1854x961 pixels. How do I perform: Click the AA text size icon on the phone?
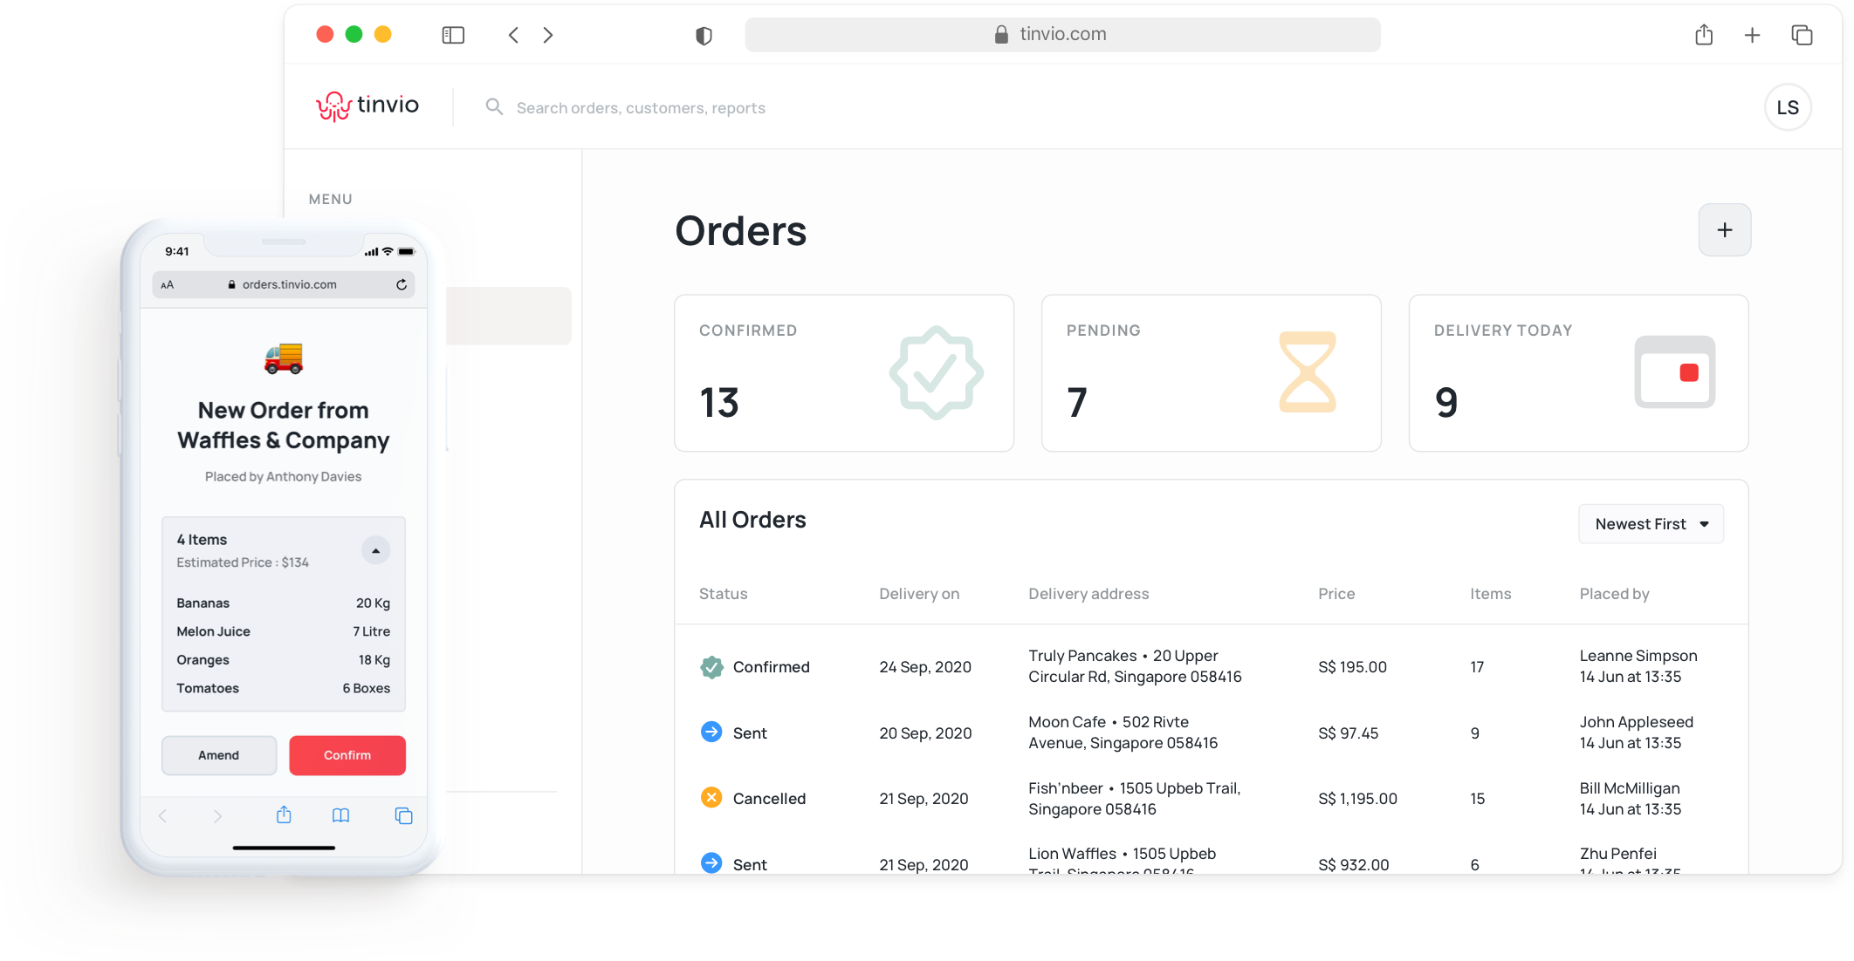click(x=168, y=285)
